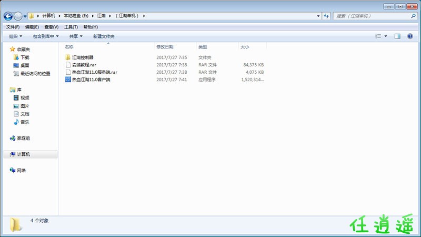The width and height of the screenshot is (421, 237).
Task: Click the 网络 icon
Action: tap(12, 170)
